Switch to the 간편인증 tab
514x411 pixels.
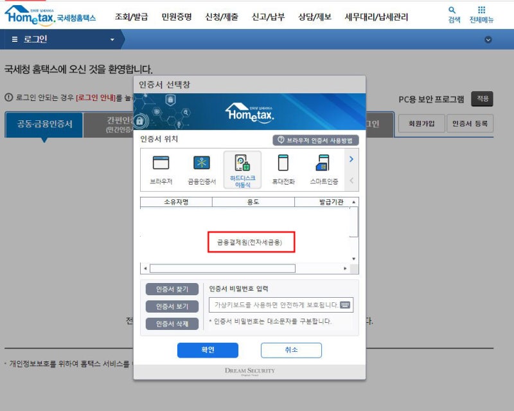[109, 124]
